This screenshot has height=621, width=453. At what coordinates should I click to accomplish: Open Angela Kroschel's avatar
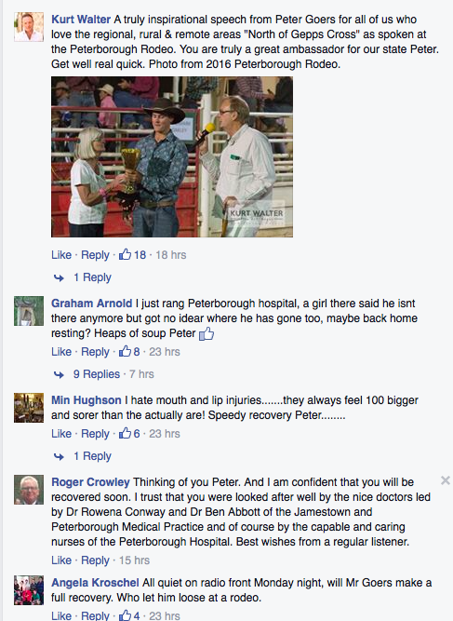coord(29,590)
